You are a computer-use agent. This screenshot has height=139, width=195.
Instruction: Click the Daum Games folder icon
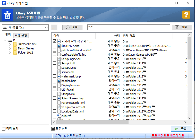[x=15, y=48]
